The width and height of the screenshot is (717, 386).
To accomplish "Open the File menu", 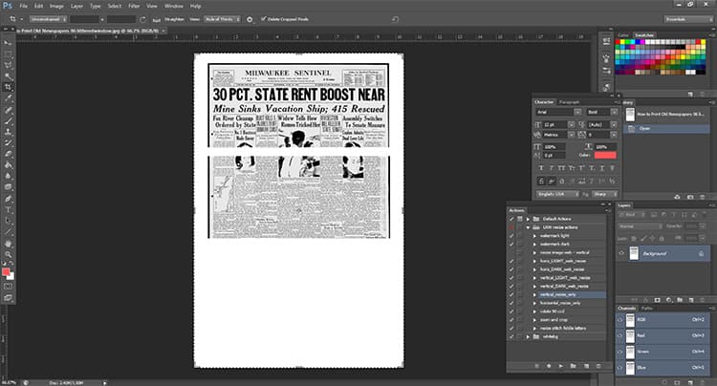I will 23,6.
